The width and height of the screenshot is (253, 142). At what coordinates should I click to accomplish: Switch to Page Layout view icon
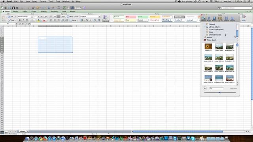[x=6, y=133]
